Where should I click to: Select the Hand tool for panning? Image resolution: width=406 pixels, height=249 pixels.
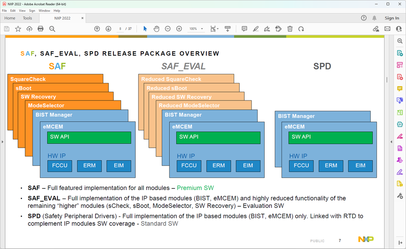(156, 28)
